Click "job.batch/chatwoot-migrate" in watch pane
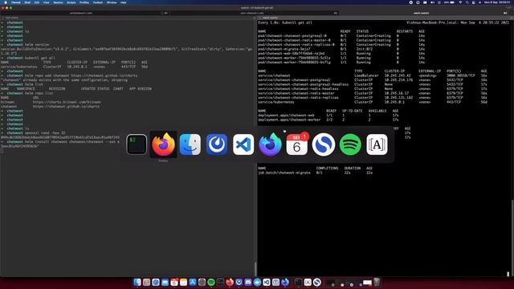 pyautogui.click(x=284, y=173)
